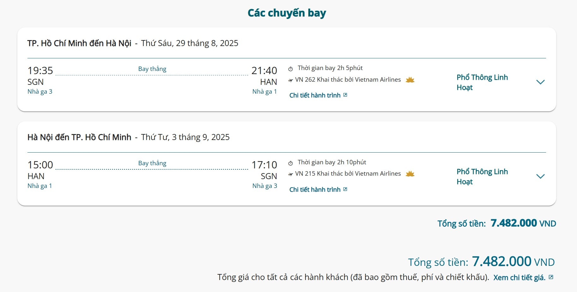This screenshot has width=577, height=292.
Task: Click airplane icon next to VN 215
Action: (x=290, y=174)
